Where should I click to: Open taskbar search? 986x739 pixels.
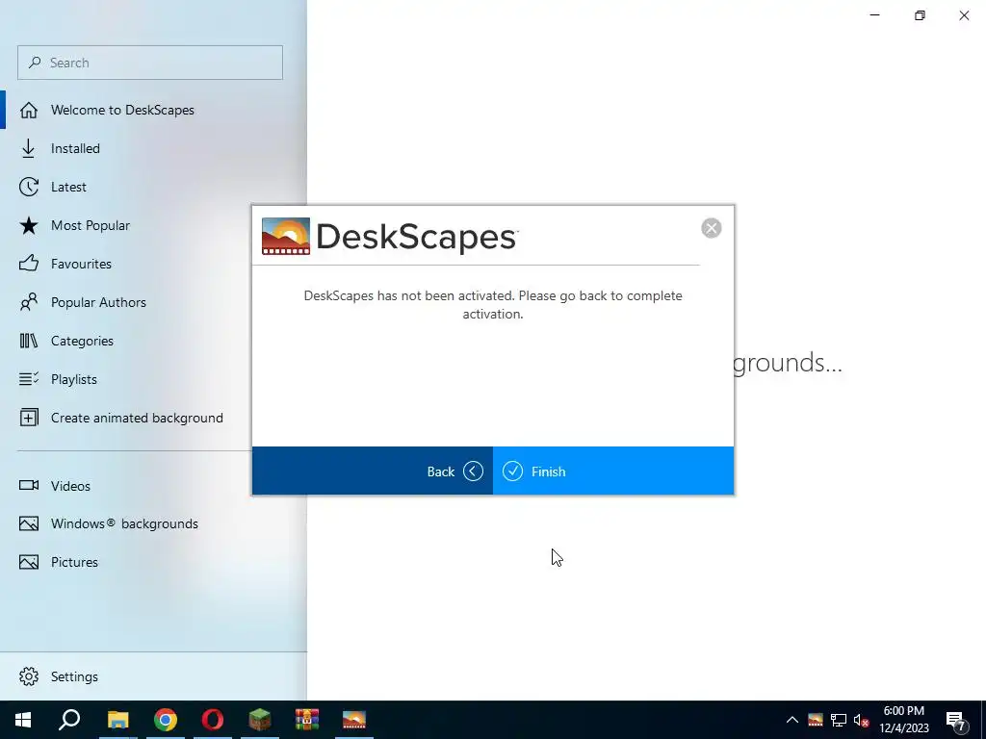pos(69,720)
